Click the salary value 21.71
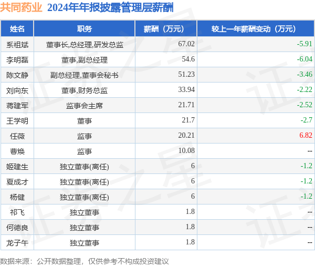 pos(186,105)
